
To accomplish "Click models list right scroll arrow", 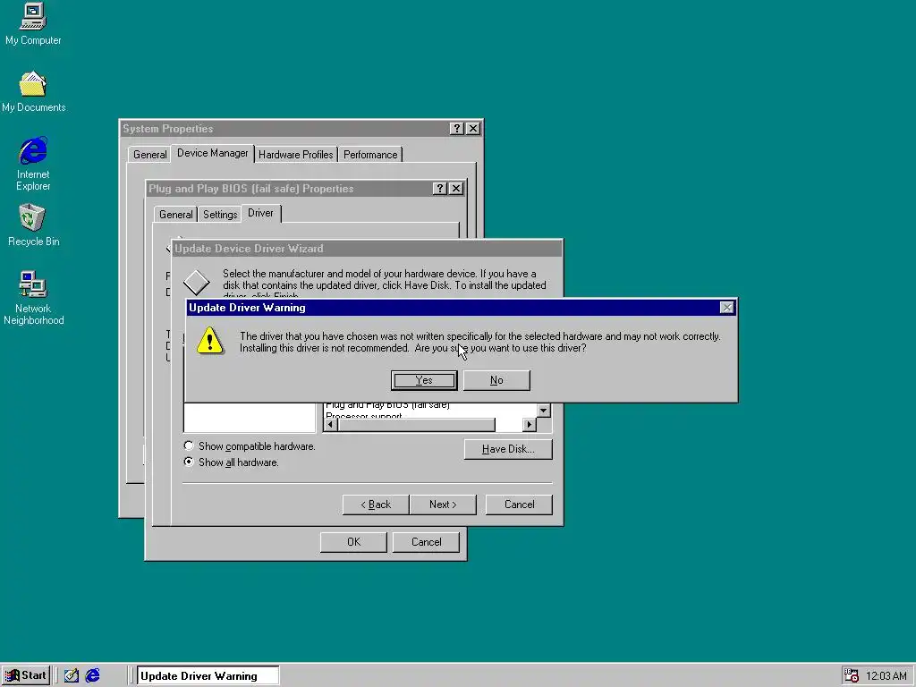I will tap(530, 425).
